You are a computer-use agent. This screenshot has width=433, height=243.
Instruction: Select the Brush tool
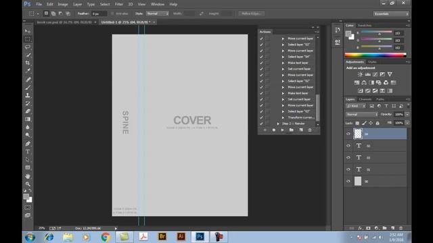click(x=28, y=88)
